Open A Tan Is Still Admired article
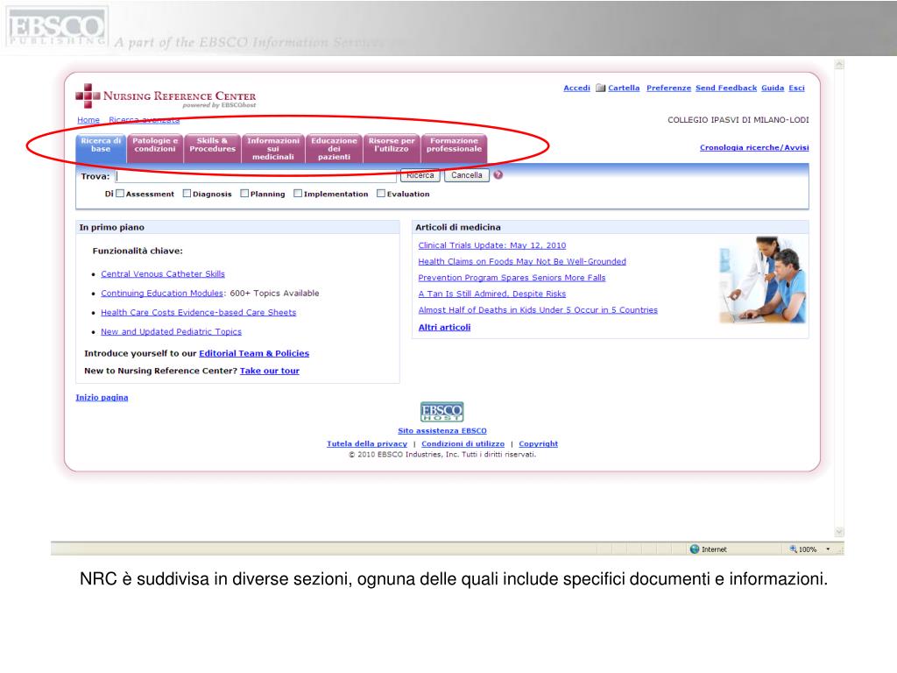Screen dimensions: 897x673 491,294
